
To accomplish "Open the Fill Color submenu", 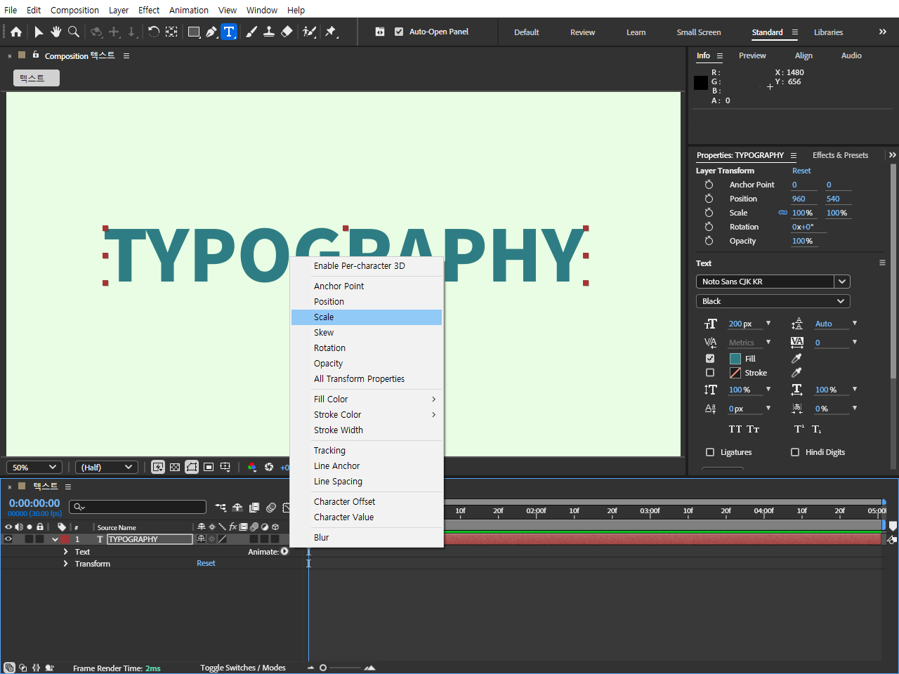I will click(367, 399).
